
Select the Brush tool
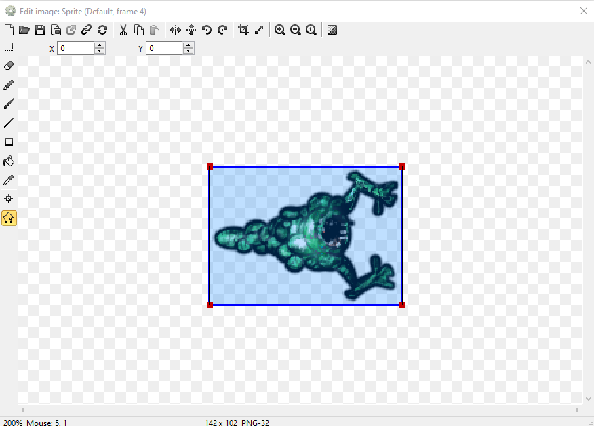click(x=9, y=104)
